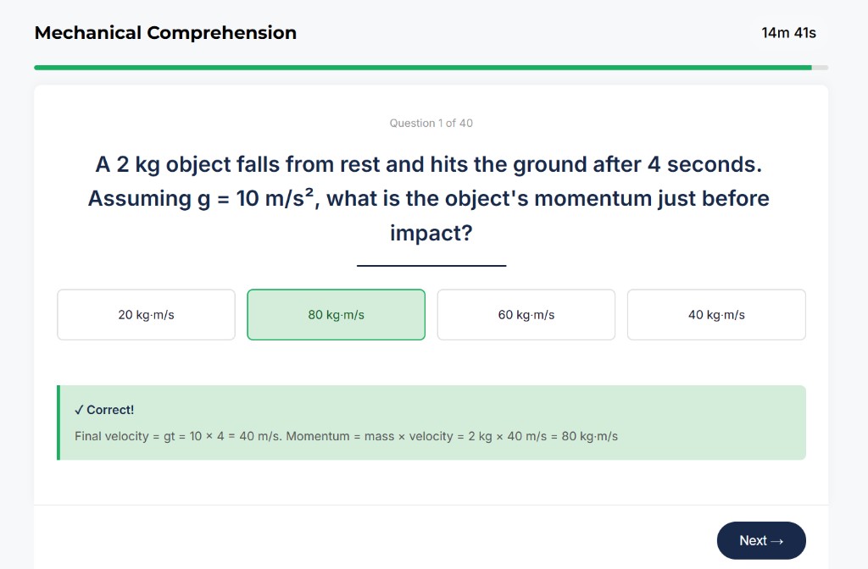This screenshot has width=868, height=569.
Task: Choose the 60 kg·m/s answer option
Action: pos(526,314)
